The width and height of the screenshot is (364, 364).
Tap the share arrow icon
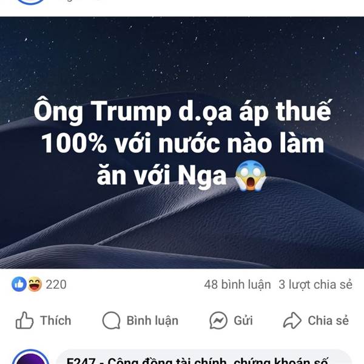(x=292, y=320)
